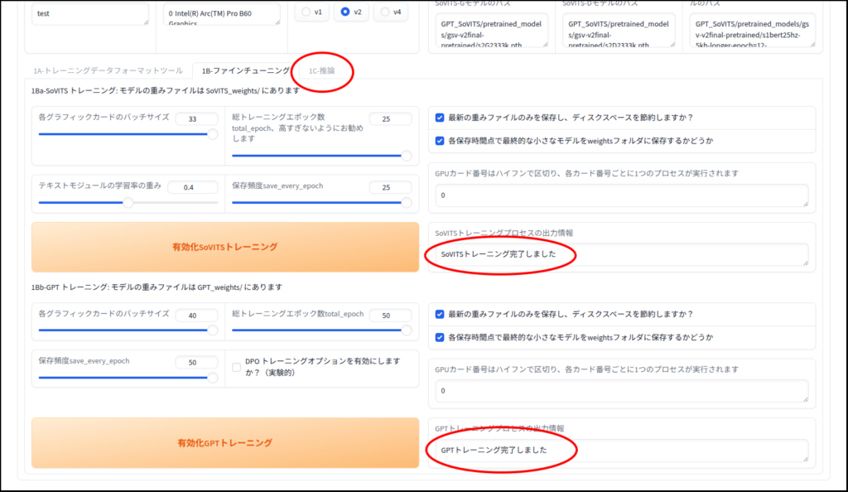This screenshot has height=492, width=848.
Task: Select the 1B-ファインチューニング tab
Action: (245, 71)
